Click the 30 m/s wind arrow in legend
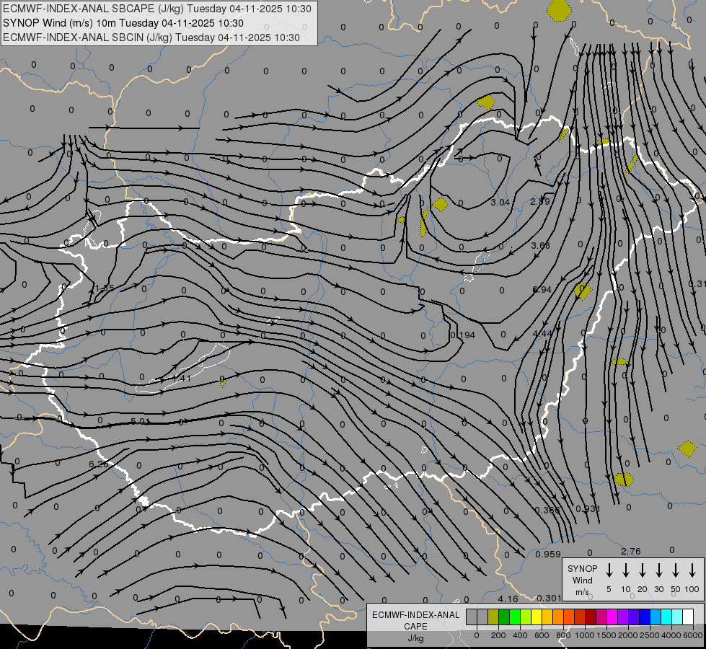The height and width of the screenshot is (649, 706). point(658,570)
